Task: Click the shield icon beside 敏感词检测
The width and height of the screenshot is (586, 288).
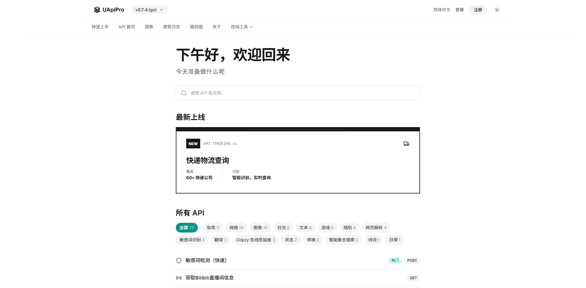Action: [x=179, y=261]
